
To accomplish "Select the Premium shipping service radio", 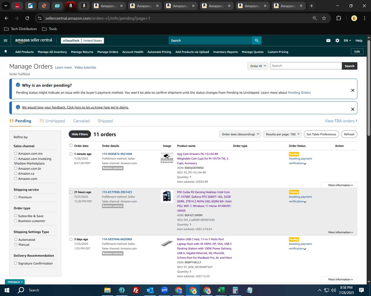I will click(16, 197).
